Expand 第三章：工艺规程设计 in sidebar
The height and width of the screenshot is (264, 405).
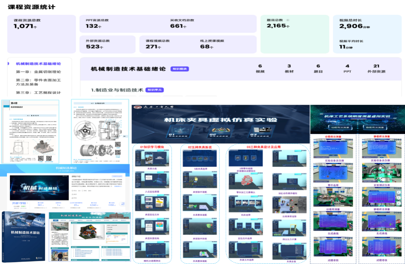tap(38, 93)
